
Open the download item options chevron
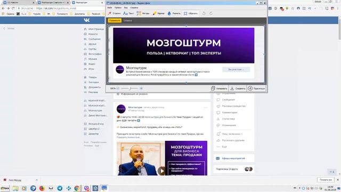37,180
